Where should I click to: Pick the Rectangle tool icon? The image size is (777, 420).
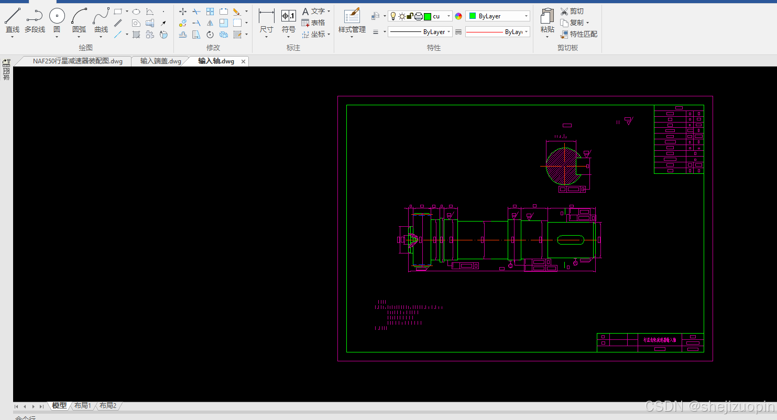pyautogui.click(x=118, y=11)
